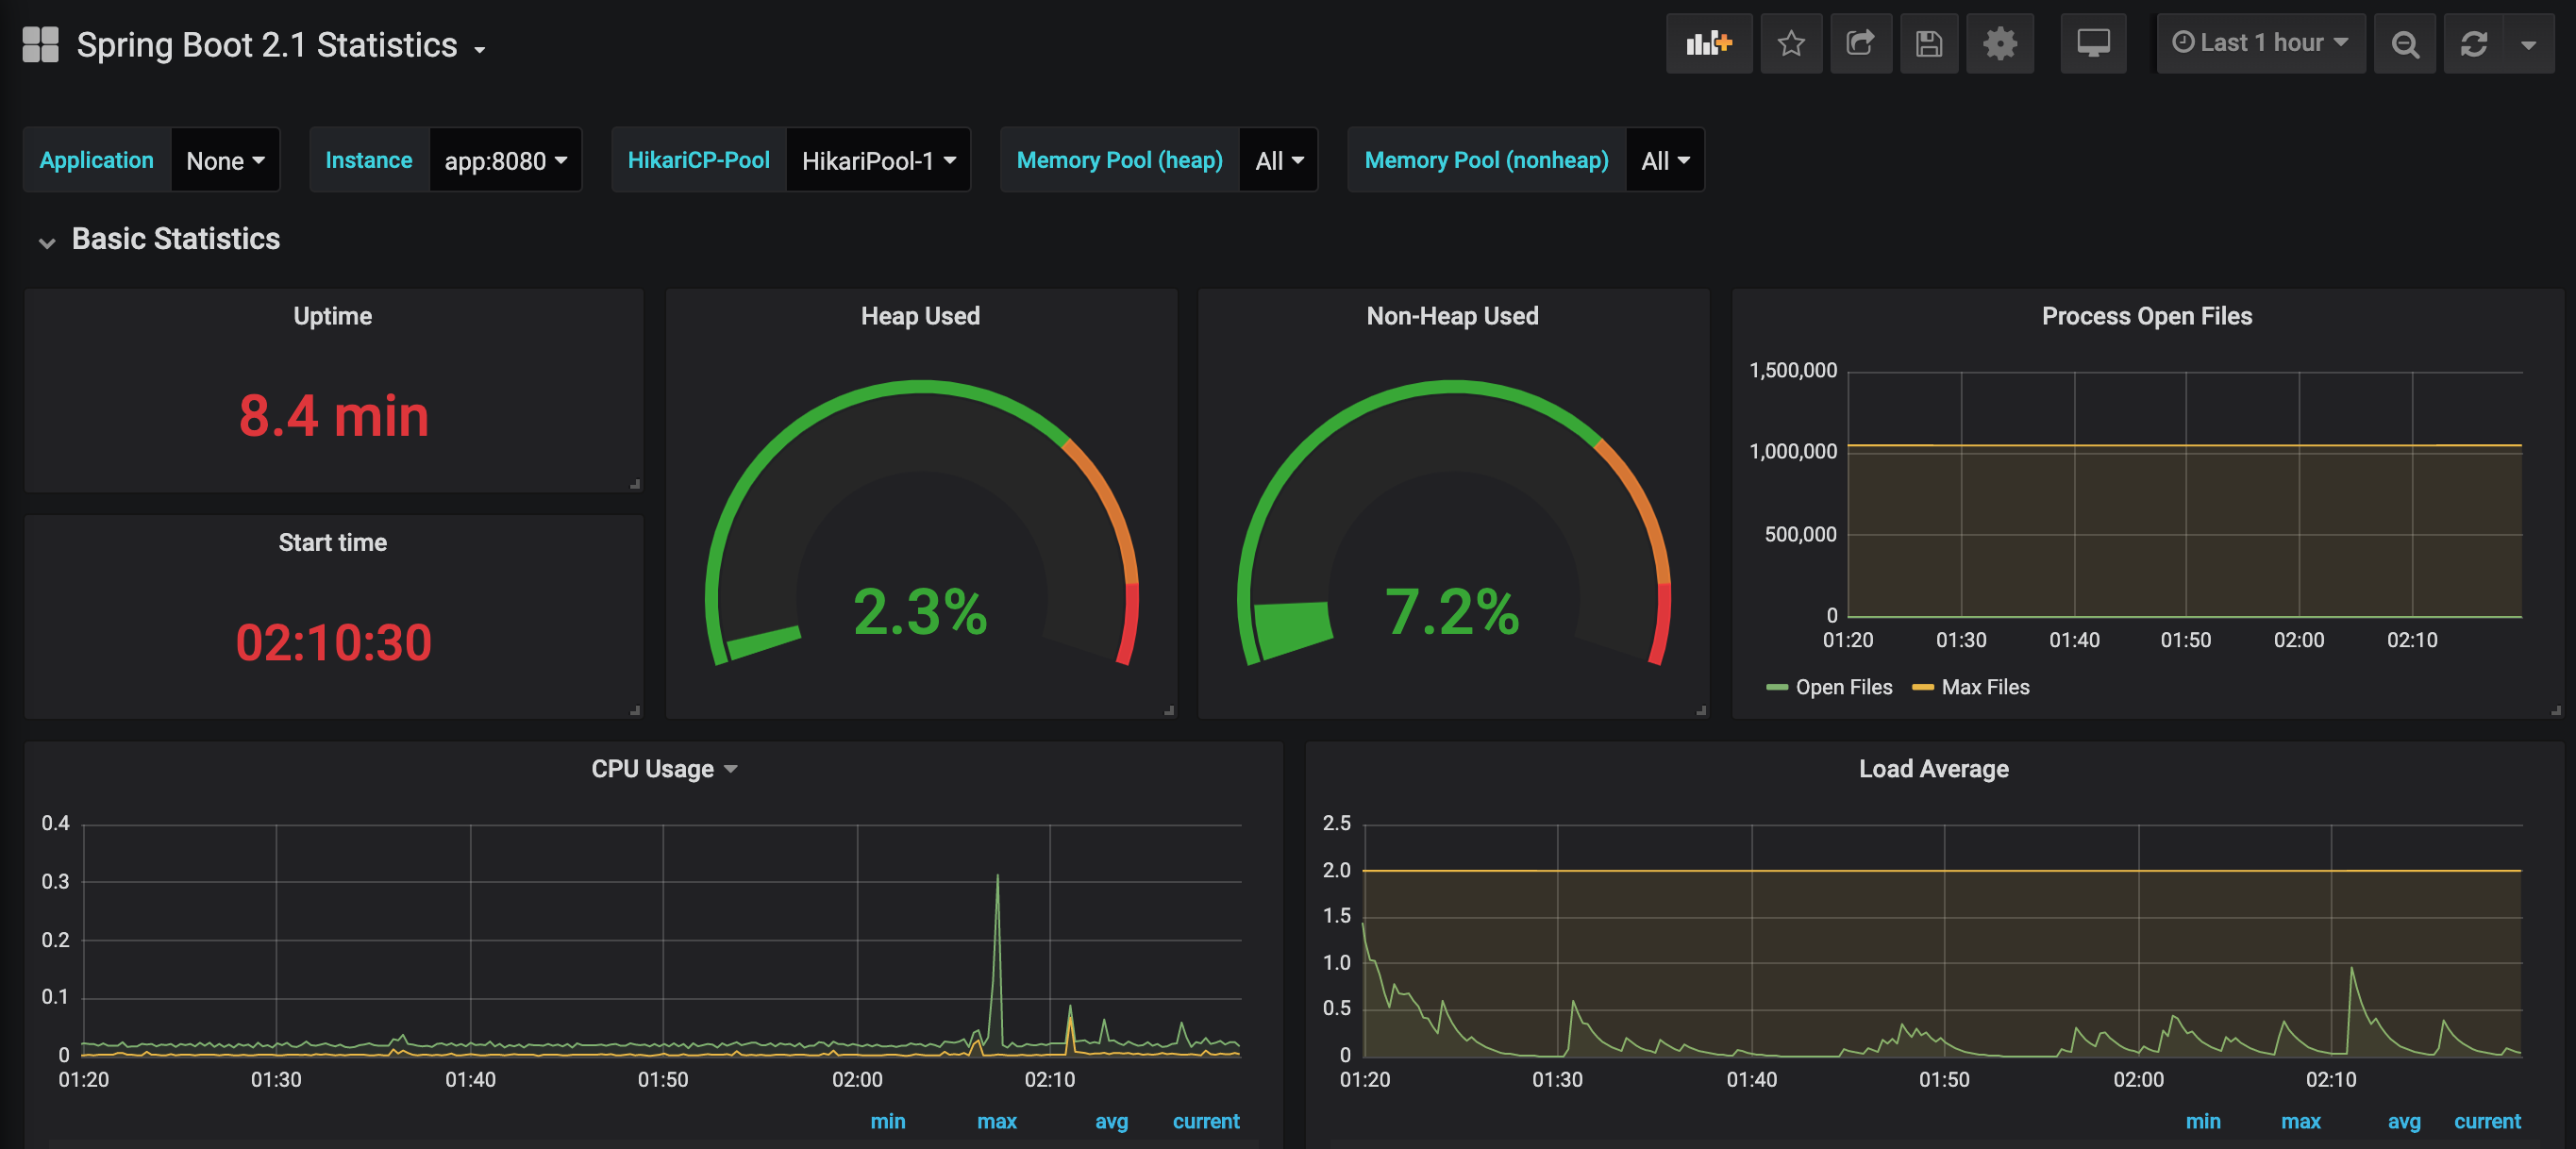Click the Add panel icon

(1708, 43)
